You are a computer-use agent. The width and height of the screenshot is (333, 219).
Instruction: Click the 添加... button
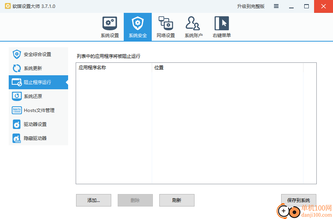94,200
